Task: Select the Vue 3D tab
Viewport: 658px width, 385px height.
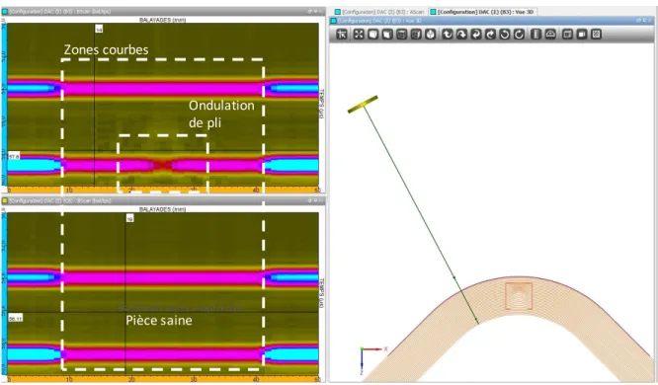Action: pos(482,12)
